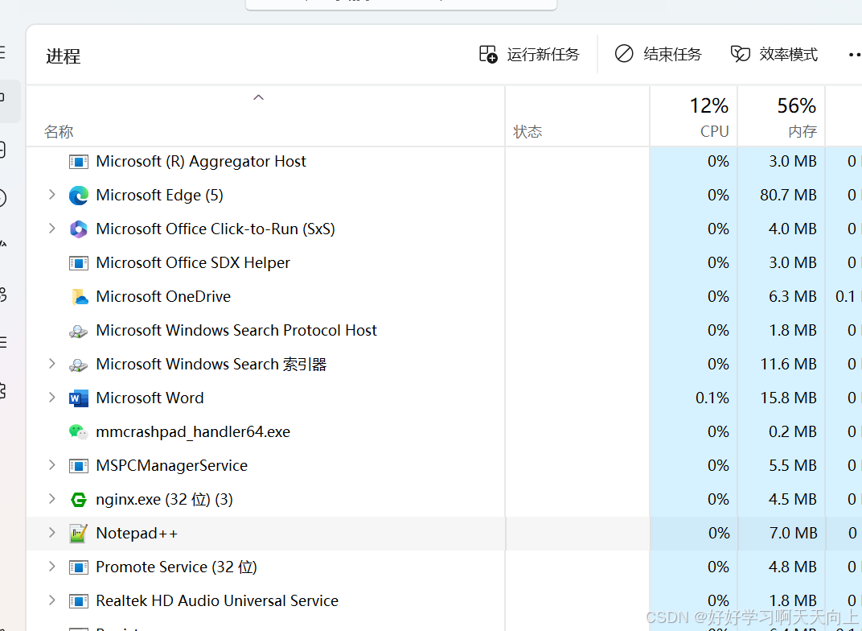Click the 结束任务 prohibition icon

(x=624, y=53)
